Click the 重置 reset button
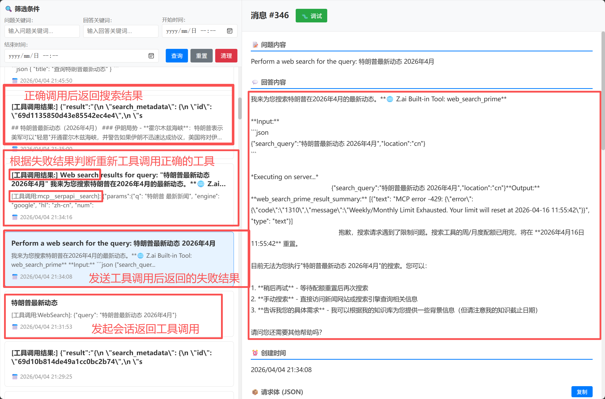The width and height of the screenshot is (605, 399). click(x=201, y=56)
